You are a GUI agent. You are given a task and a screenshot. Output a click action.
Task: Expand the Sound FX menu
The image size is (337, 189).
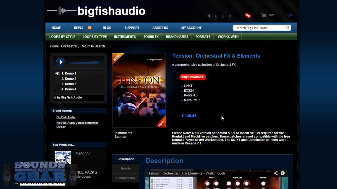(x=151, y=36)
